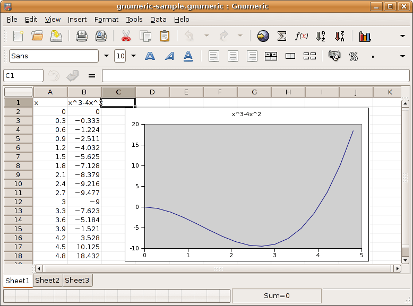Image resolution: width=413 pixels, height=306 pixels.
Task: Click the Sum sigma icon
Action: (282, 36)
